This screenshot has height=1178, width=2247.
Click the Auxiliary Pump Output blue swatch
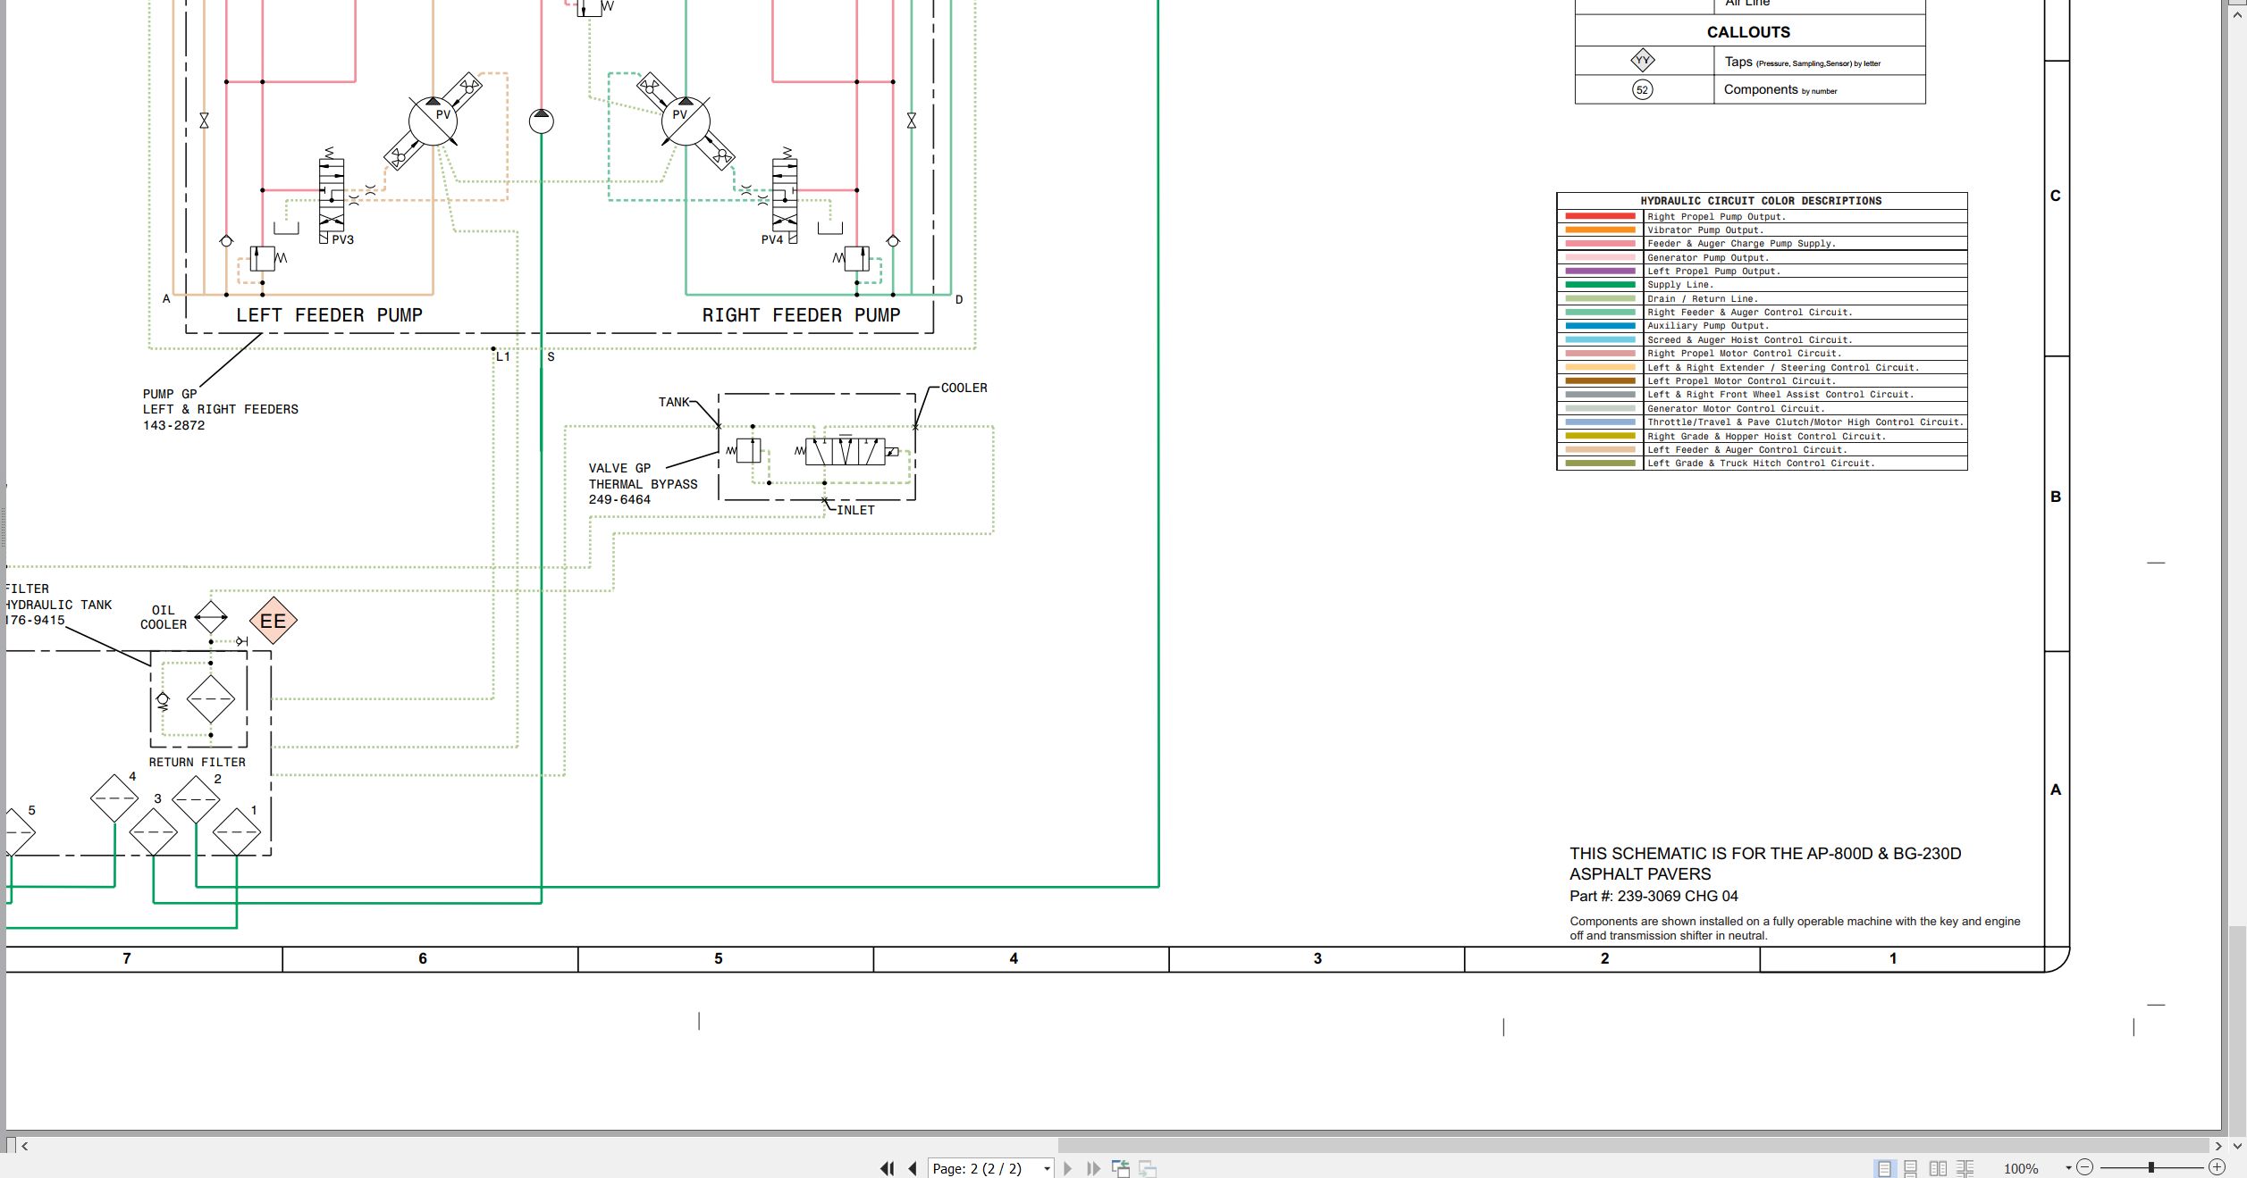click(1600, 326)
